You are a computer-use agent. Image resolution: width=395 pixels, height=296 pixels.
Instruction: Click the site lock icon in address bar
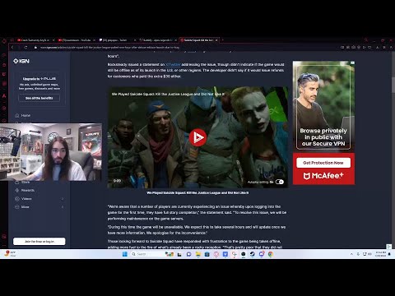pyautogui.click(x=35, y=48)
